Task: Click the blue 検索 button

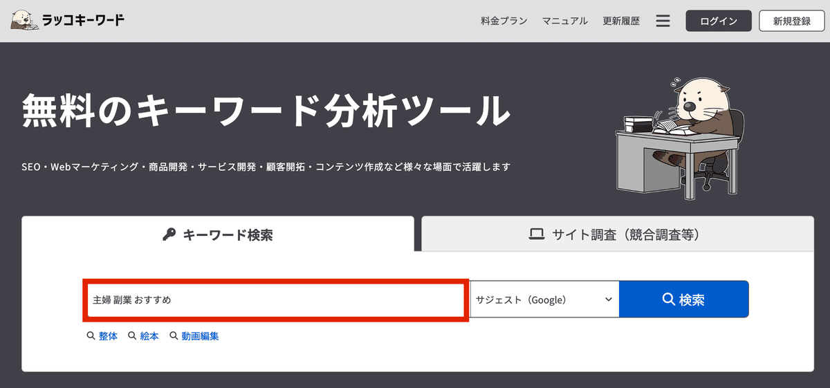Action: [683, 299]
